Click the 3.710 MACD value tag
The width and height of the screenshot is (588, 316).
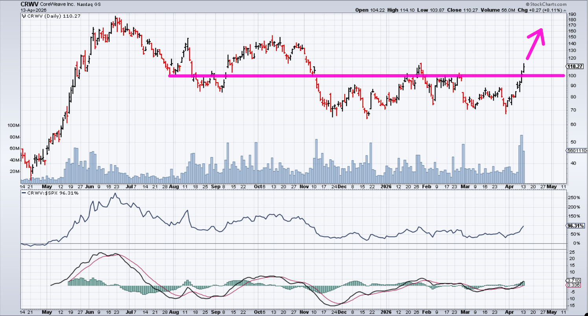(573, 281)
